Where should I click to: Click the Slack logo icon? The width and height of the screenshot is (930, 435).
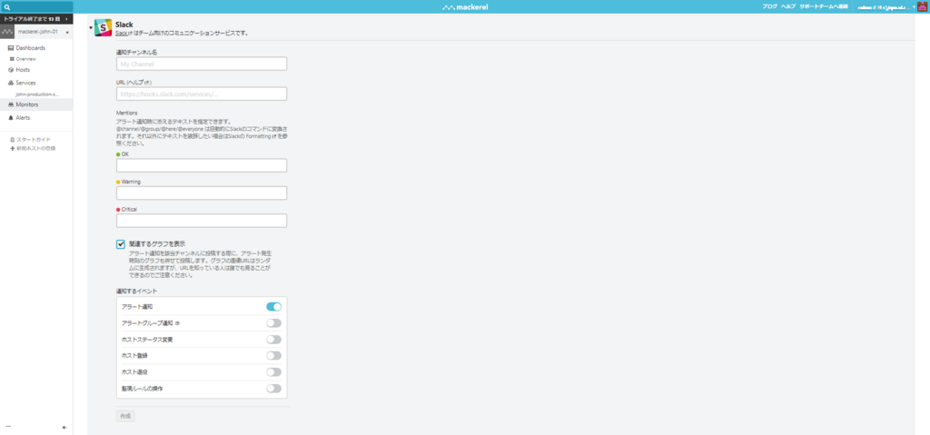104,27
